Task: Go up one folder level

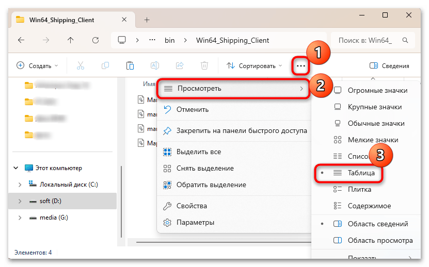Action: coord(70,40)
